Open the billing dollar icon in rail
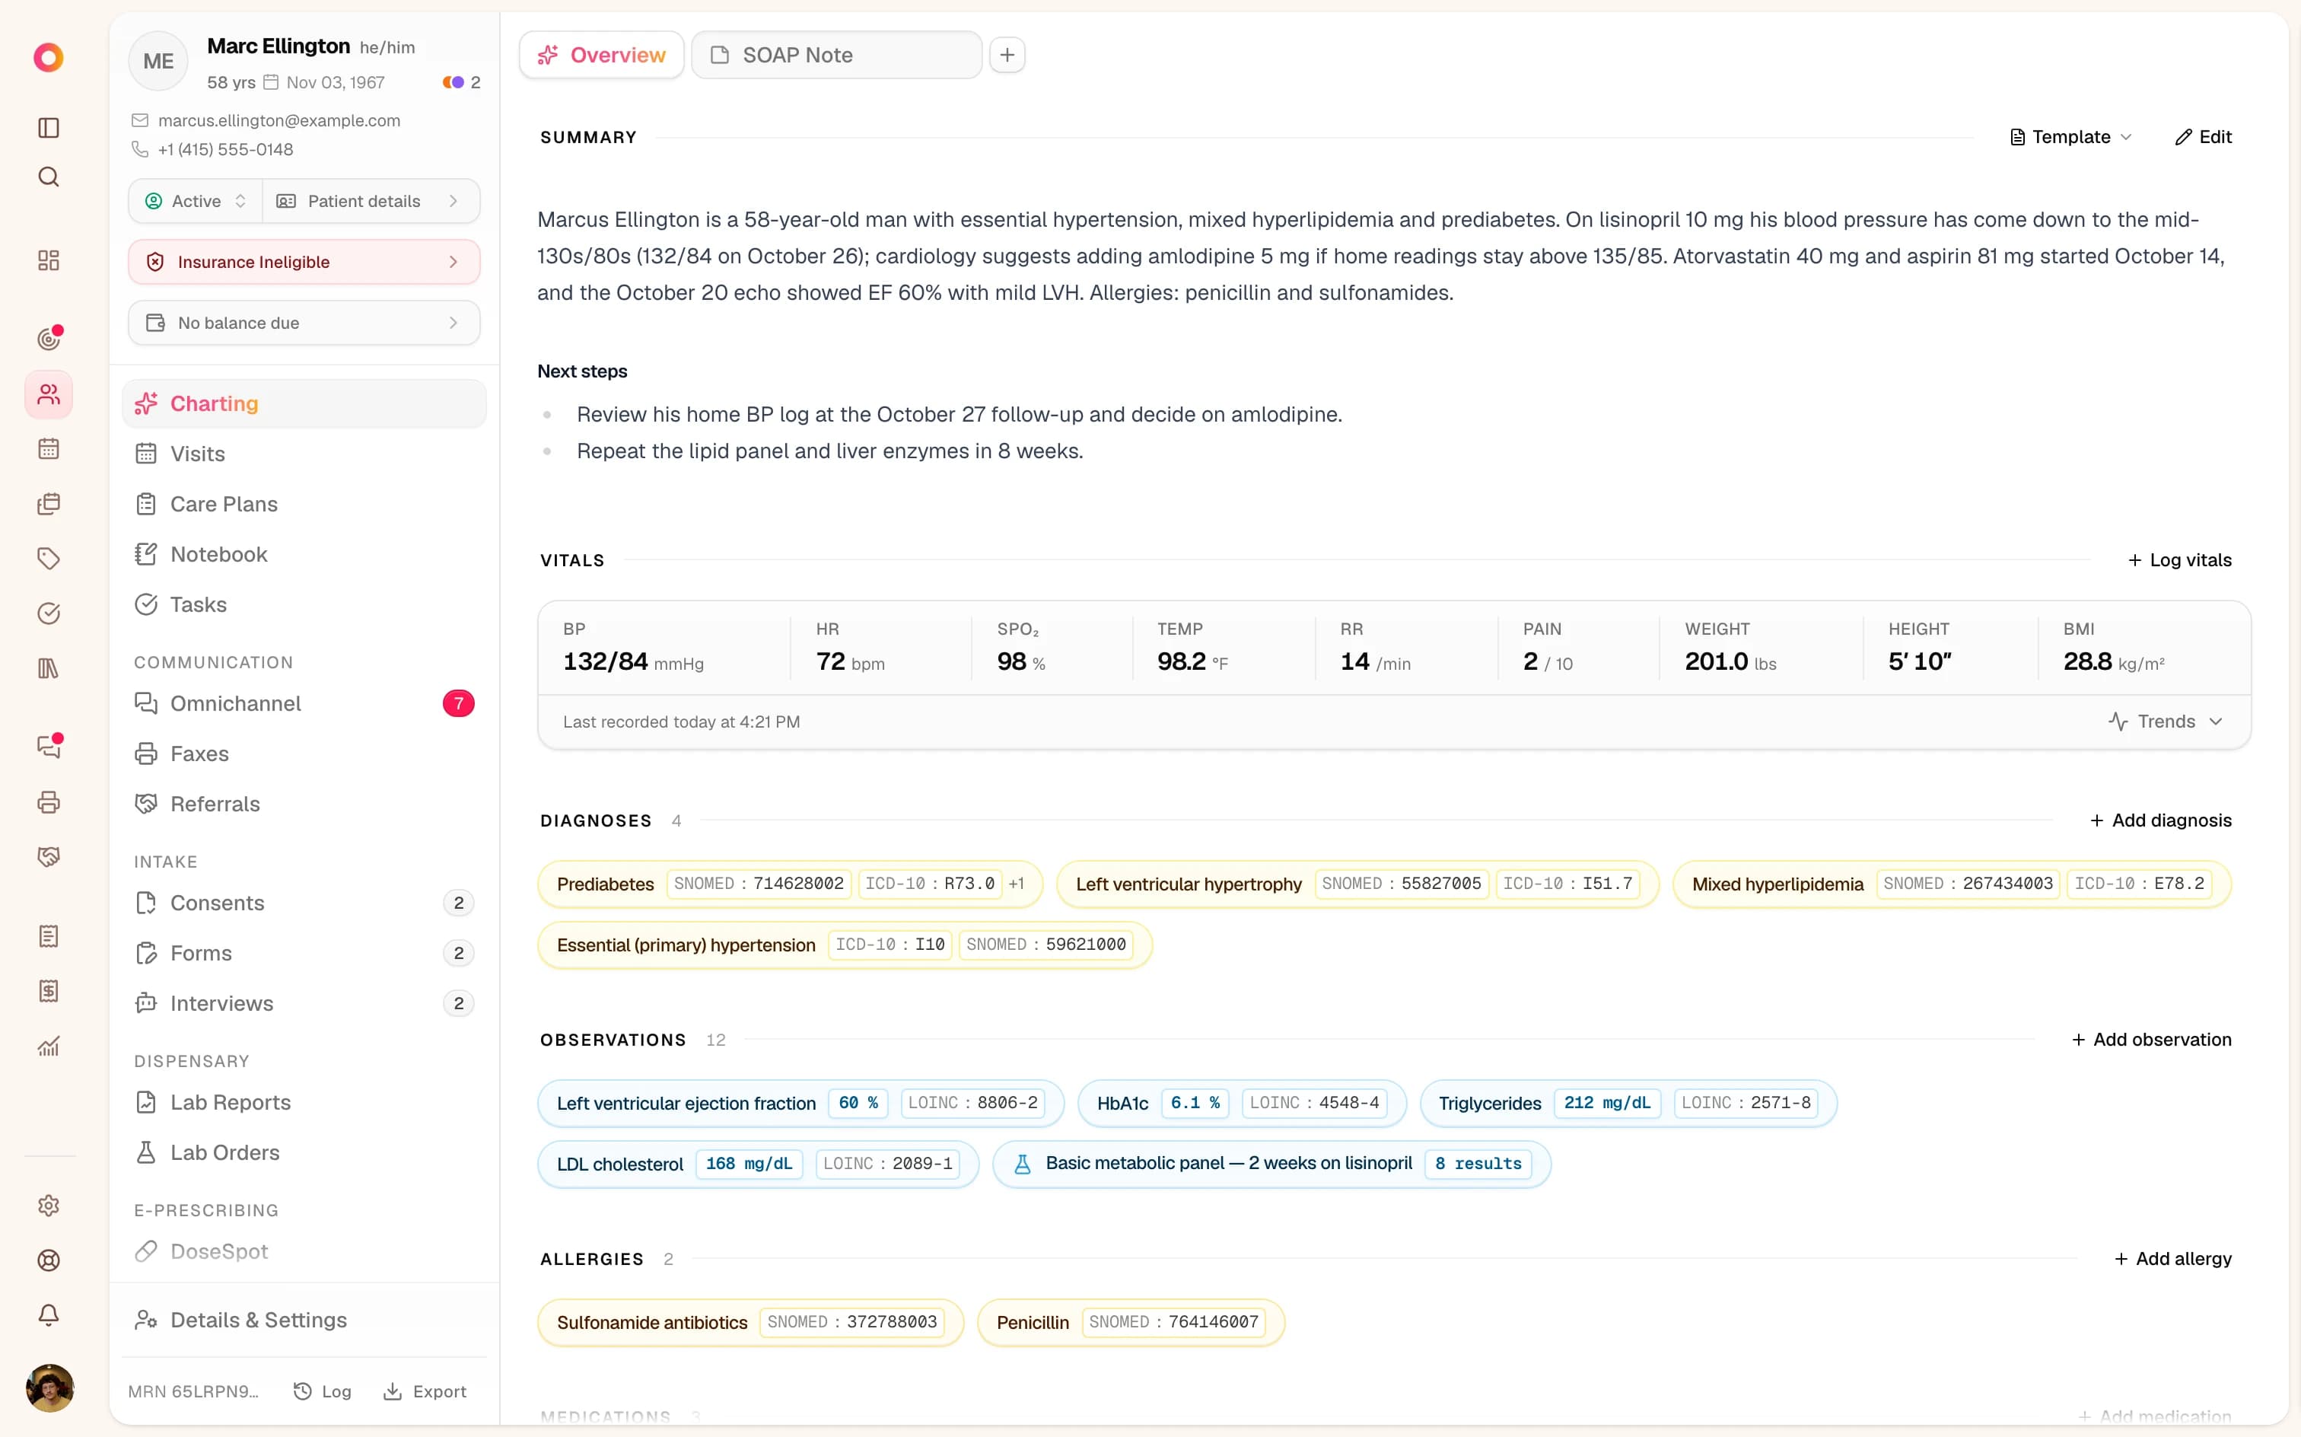The width and height of the screenshot is (2301, 1437). (49, 991)
